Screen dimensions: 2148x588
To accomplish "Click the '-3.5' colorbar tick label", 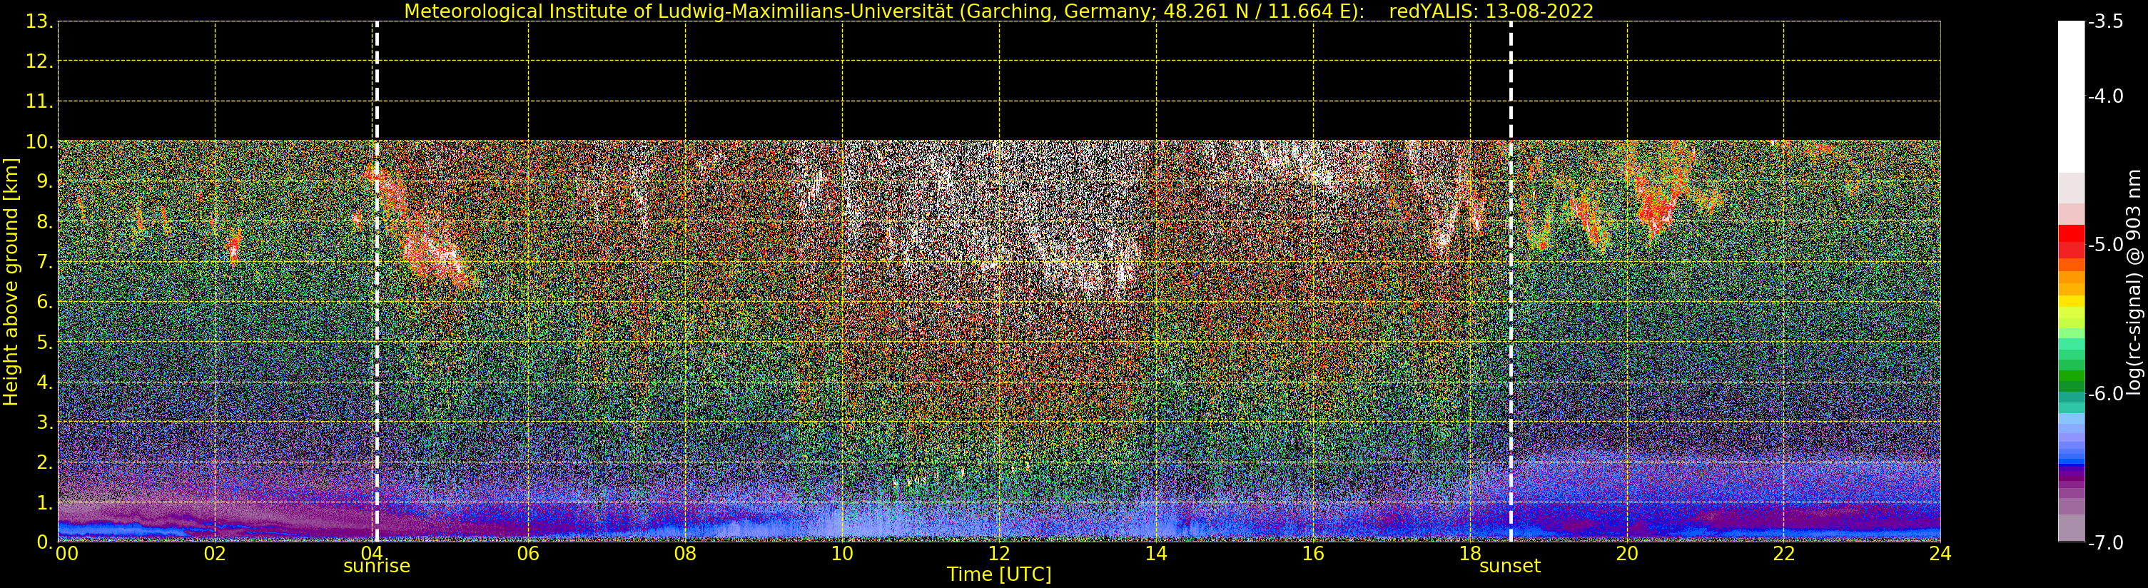I will click(2105, 21).
